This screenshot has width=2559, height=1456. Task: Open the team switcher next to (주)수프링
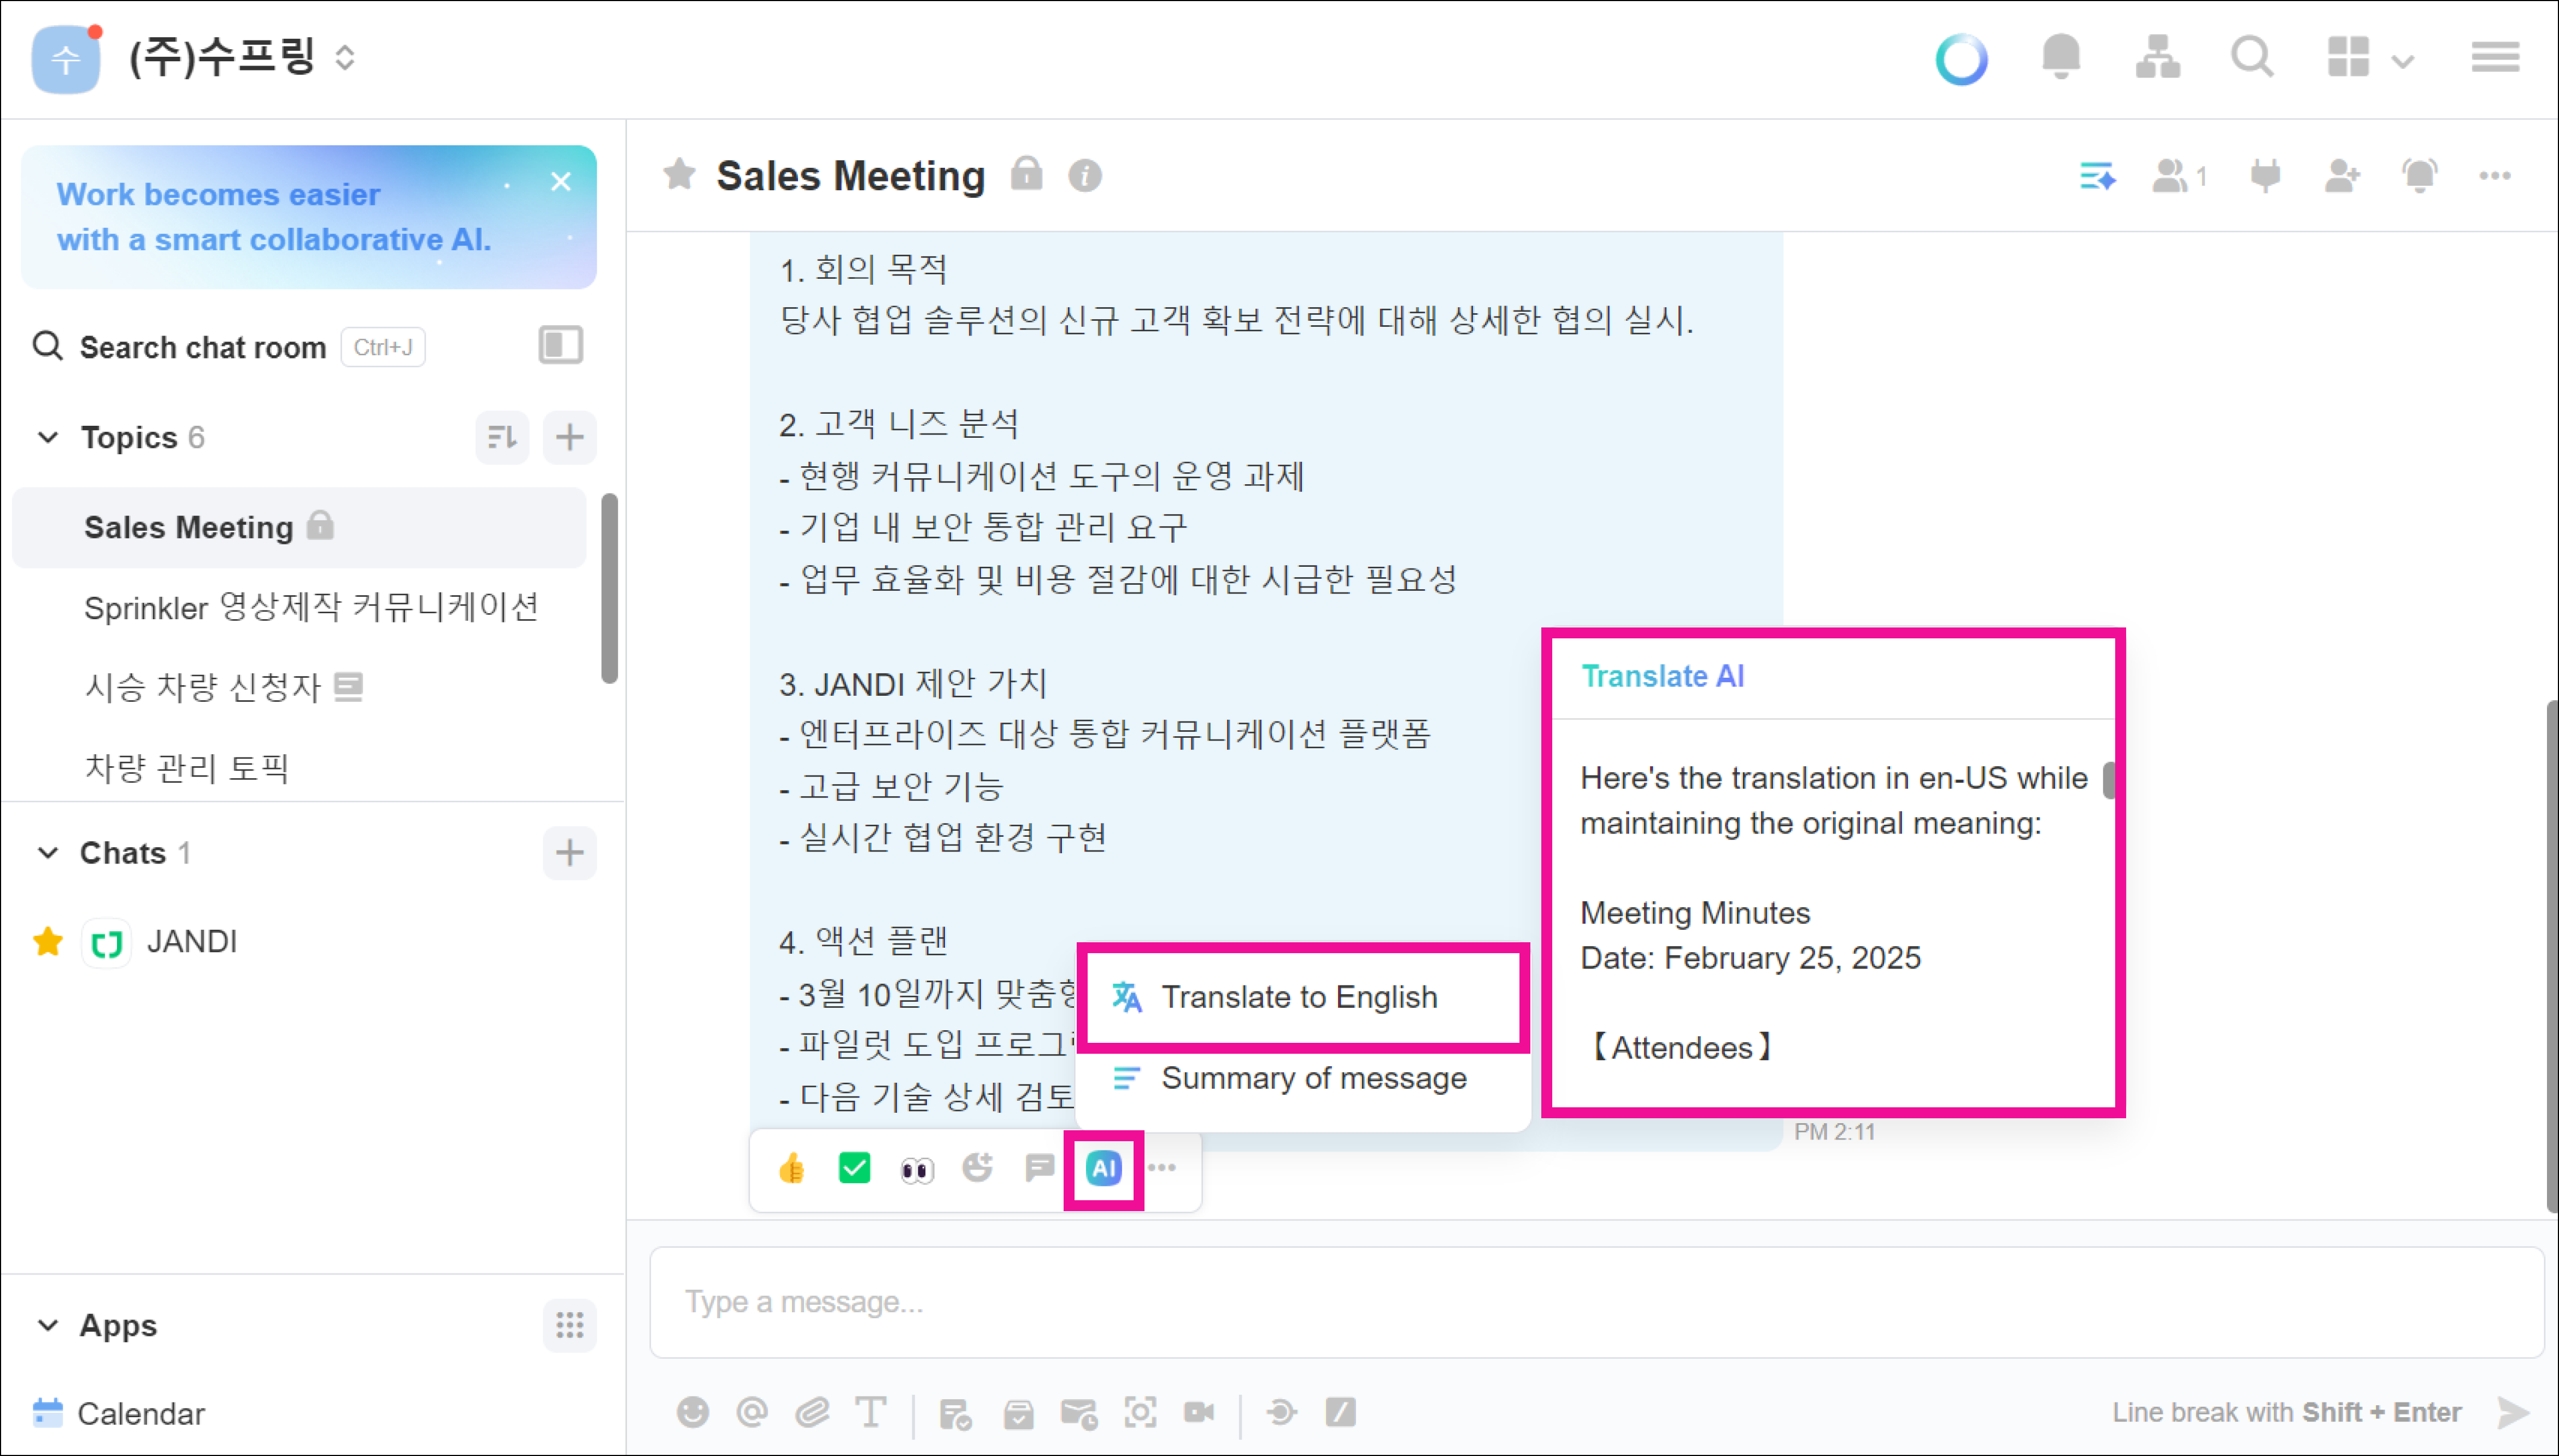(x=345, y=57)
